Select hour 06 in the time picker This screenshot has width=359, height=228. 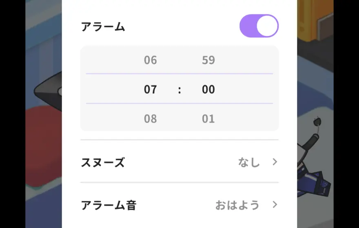150,60
